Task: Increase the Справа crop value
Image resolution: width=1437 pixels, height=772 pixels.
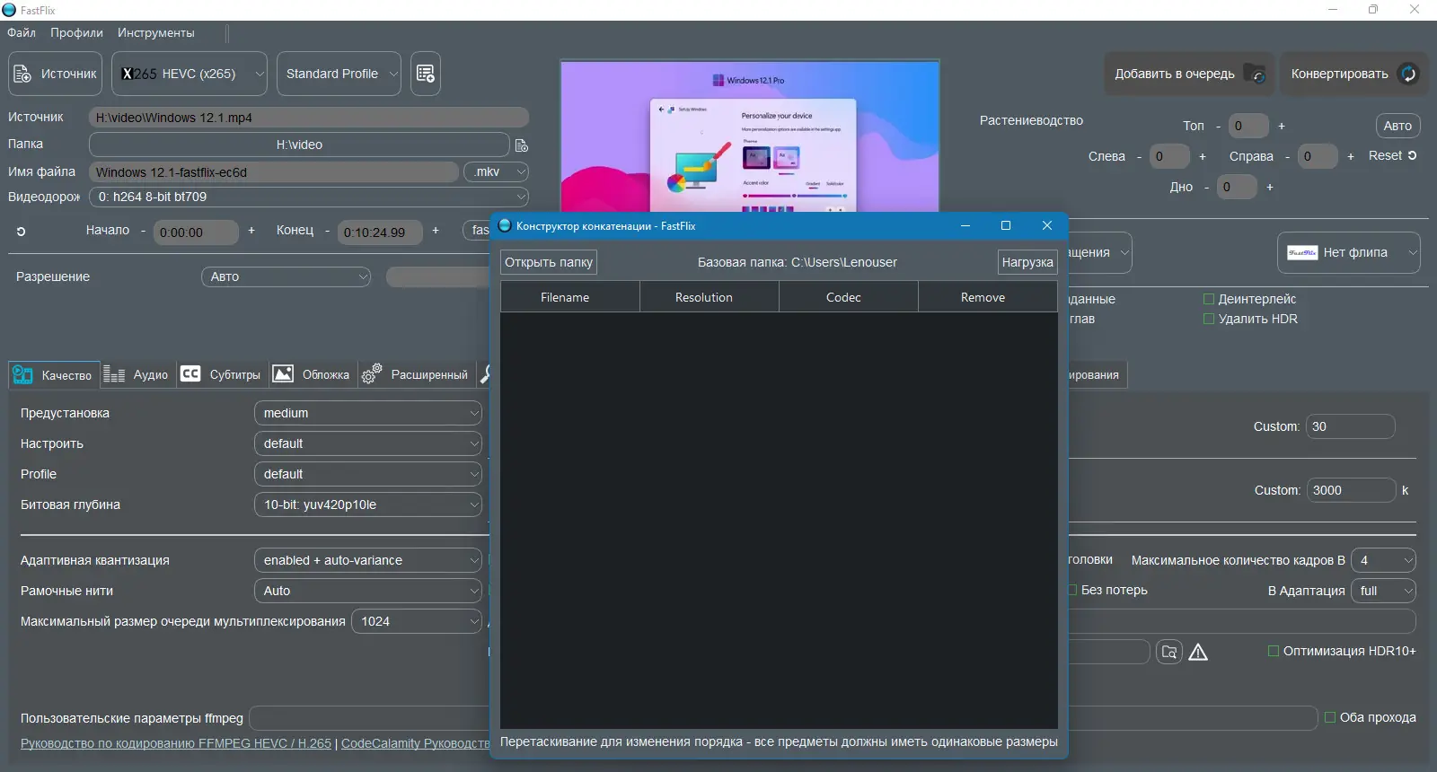Action: click(x=1351, y=156)
